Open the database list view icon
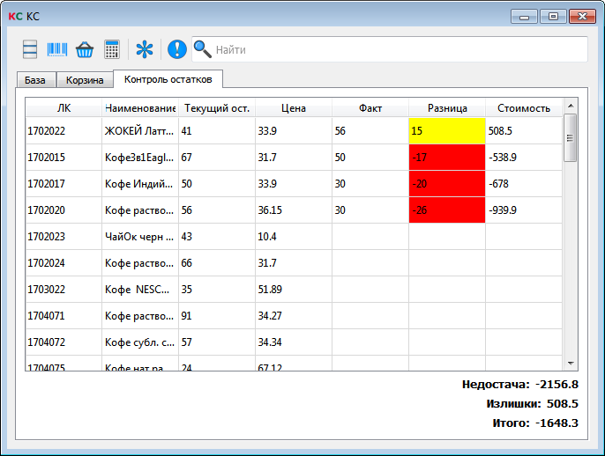Screen dimensions: 605x456 [30, 49]
